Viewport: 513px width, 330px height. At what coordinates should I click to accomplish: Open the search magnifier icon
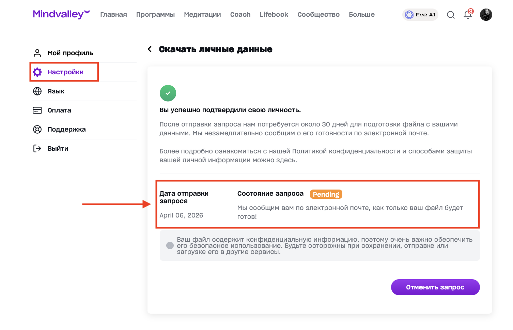[451, 15]
